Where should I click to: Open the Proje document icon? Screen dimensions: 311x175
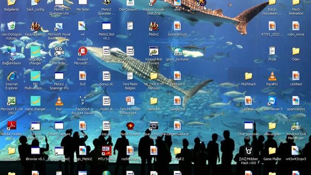[x=272, y=51]
